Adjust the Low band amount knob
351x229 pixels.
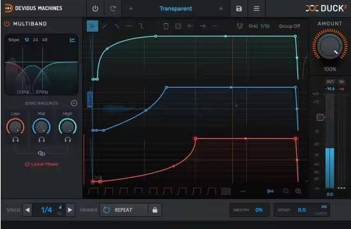(x=15, y=127)
